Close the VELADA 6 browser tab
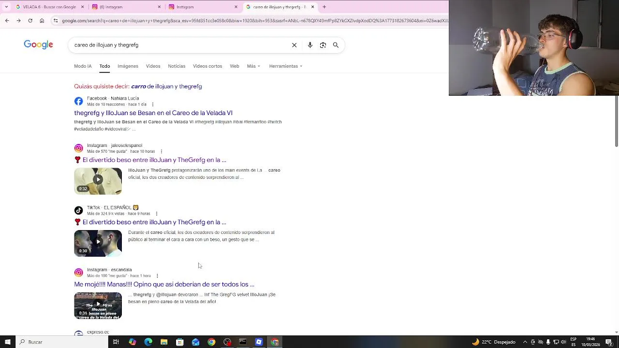Viewport: 619px width, 348px height. pos(82,7)
